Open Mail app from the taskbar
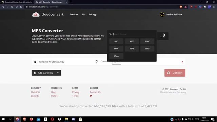217x122 pixels. coord(38,119)
